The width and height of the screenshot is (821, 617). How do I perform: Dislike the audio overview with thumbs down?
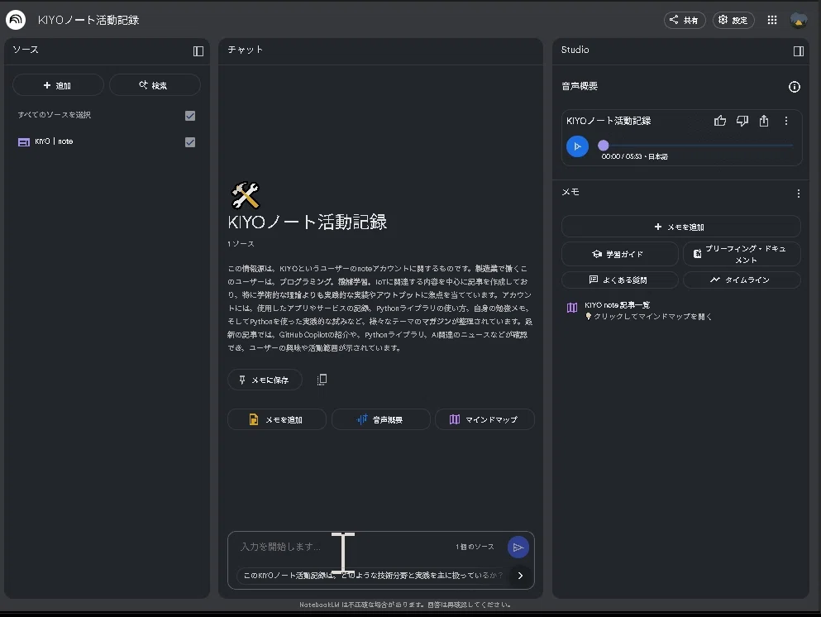(x=742, y=121)
